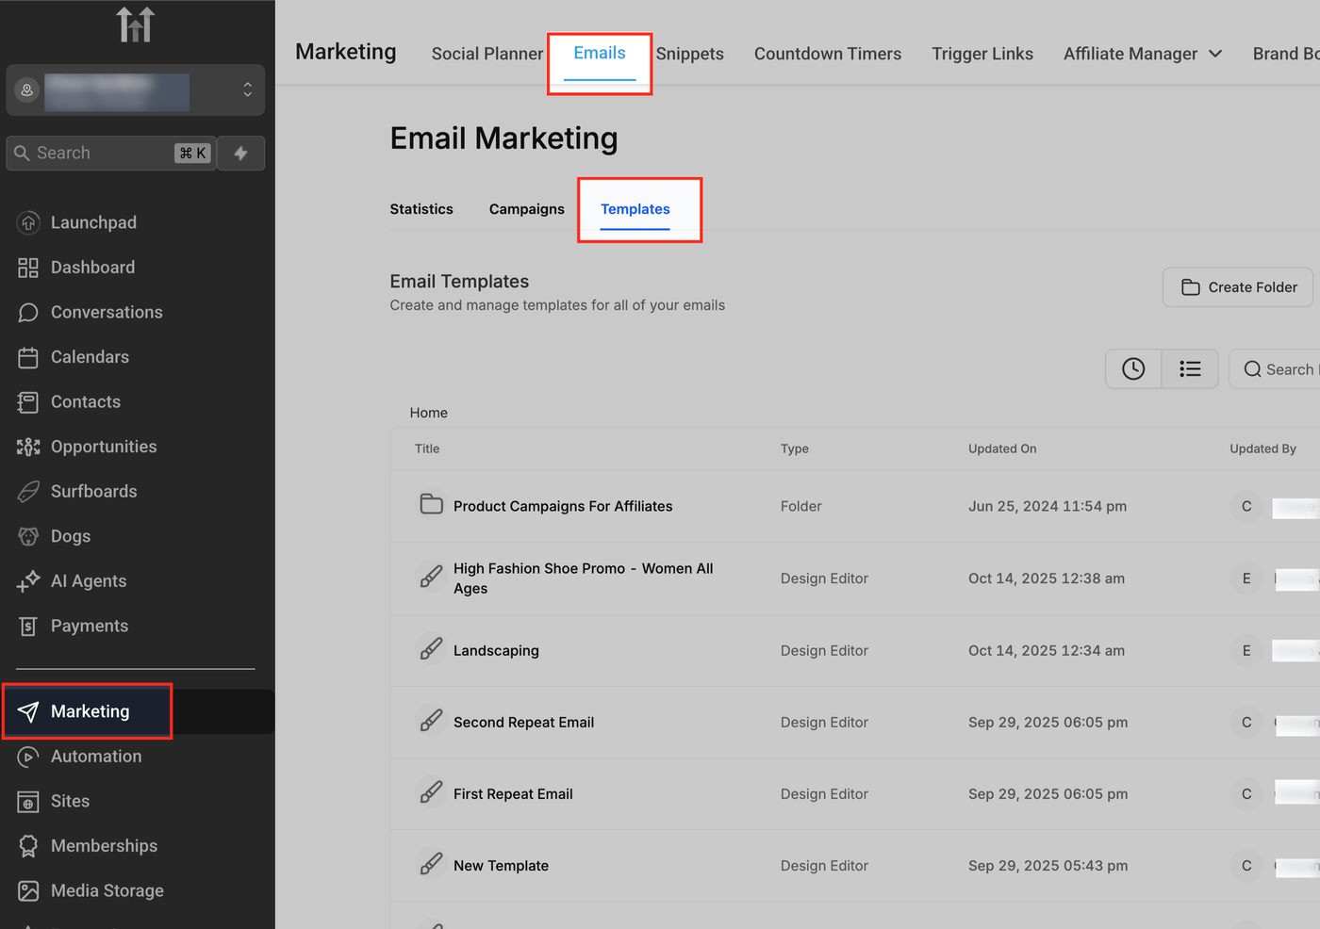The height and width of the screenshot is (929, 1320).
Task: Select the Social Planner tab
Action: 487,54
